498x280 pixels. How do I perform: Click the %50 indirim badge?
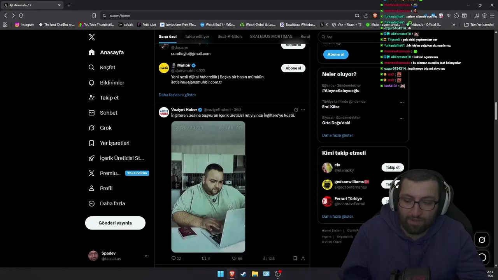(137, 173)
